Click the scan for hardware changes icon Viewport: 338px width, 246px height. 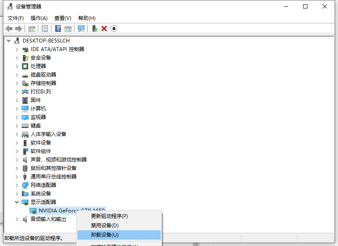pyautogui.click(x=81, y=28)
